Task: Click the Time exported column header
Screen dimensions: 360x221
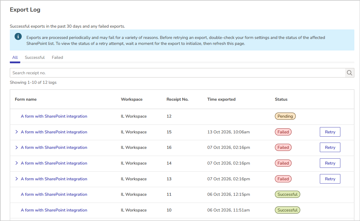Action: click(221, 99)
